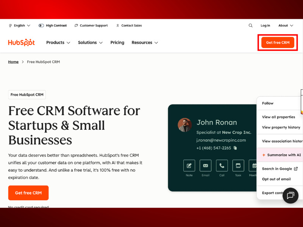This screenshot has height=227, width=303.
Task: Open the chat widget bubble
Action: tap(290, 195)
